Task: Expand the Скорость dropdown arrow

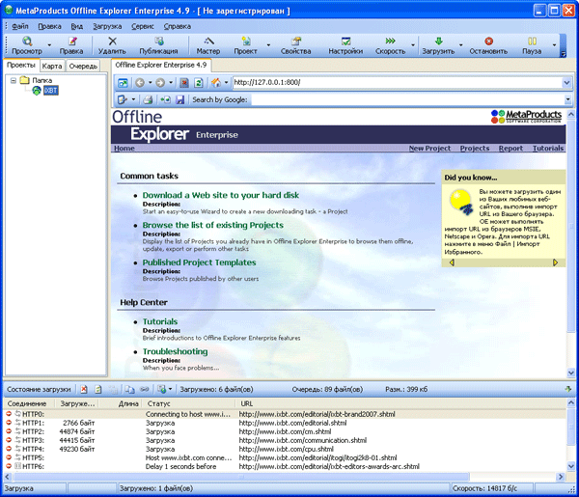Action: tap(413, 45)
